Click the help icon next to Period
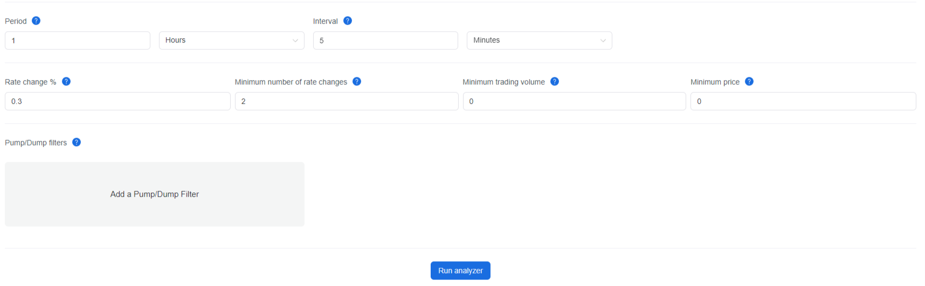The height and width of the screenshot is (286, 925). pyautogui.click(x=36, y=21)
